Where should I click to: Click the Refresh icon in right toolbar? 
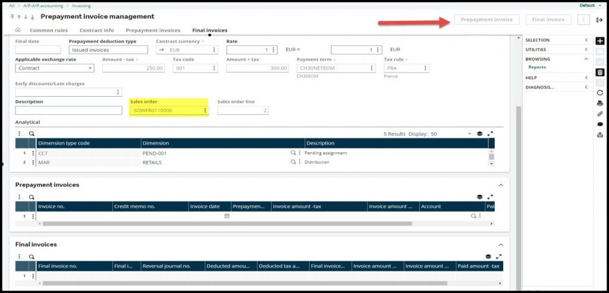point(599,93)
